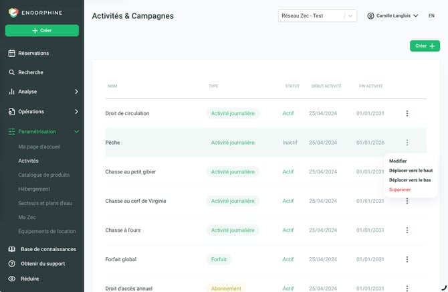The image size is (448, 292).
Task: Open three-dot menu for Droit de circulation
Action: (407, 113)
